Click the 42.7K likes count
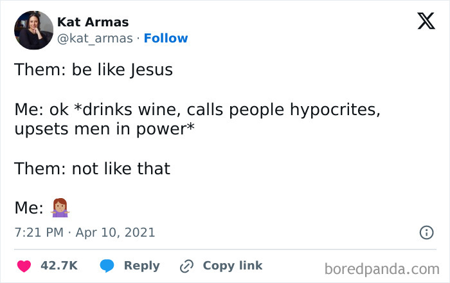 tap(59, 266)
